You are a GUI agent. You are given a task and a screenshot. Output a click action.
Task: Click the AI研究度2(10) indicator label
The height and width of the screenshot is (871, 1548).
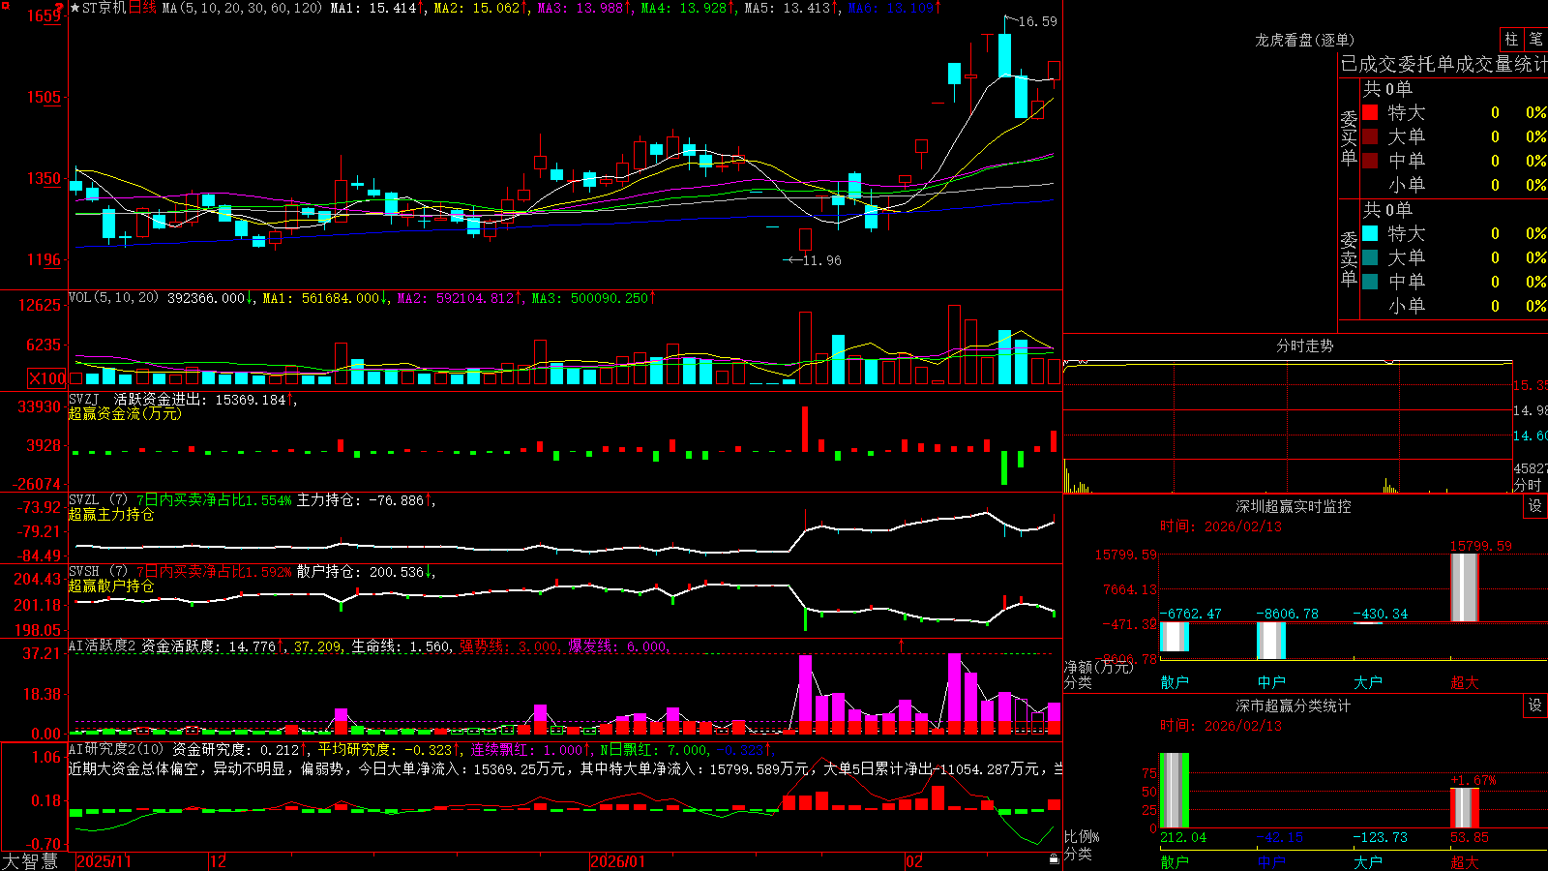pos(117,749)
